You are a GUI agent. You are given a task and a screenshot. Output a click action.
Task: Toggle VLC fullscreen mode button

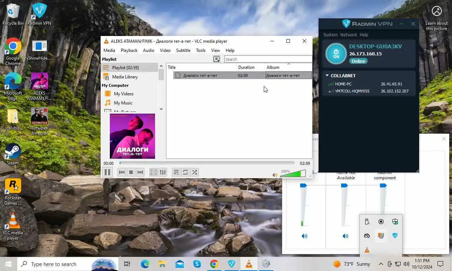click(x=154, y=172)
